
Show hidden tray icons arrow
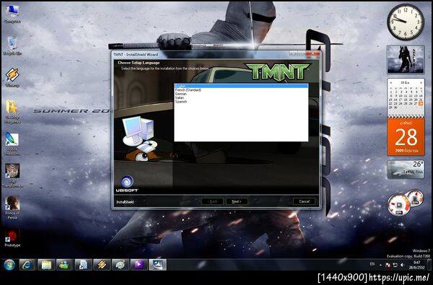click(x=380, y=265)
